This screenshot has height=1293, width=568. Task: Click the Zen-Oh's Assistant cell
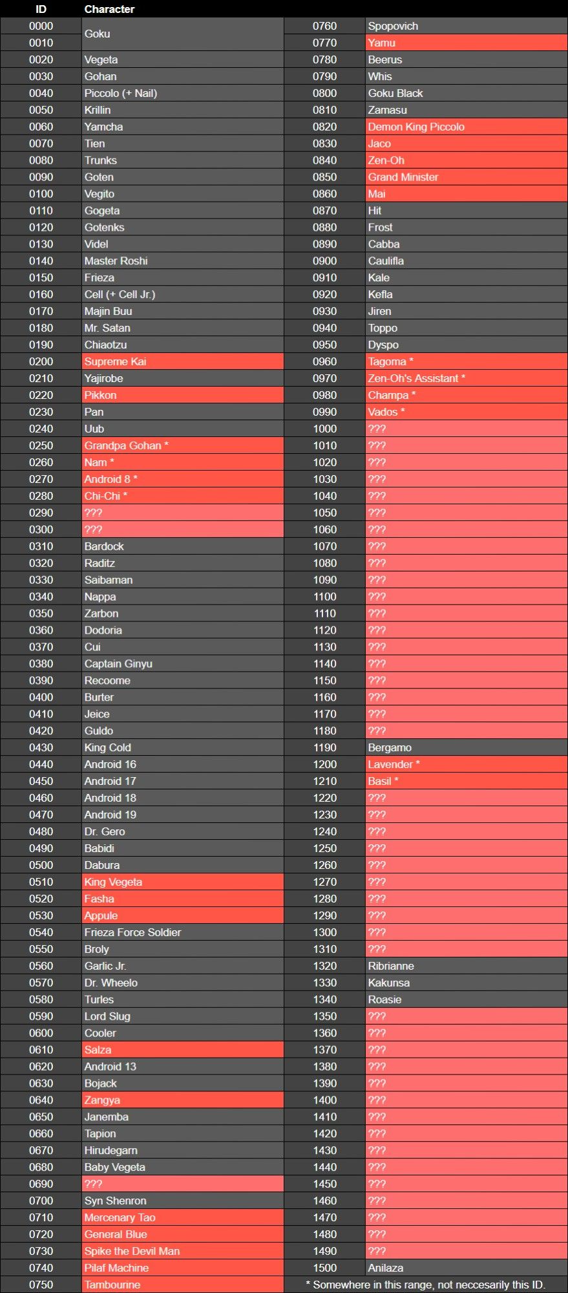[465, 378]
